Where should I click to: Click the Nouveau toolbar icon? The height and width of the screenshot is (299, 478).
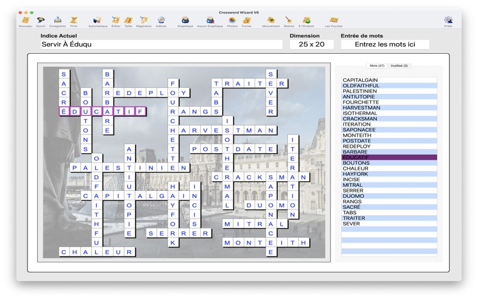(x=25, y=20)
